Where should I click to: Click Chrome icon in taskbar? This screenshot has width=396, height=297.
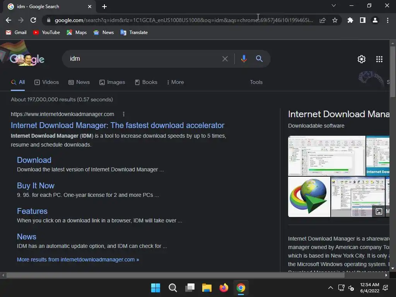tap(241, 288)
